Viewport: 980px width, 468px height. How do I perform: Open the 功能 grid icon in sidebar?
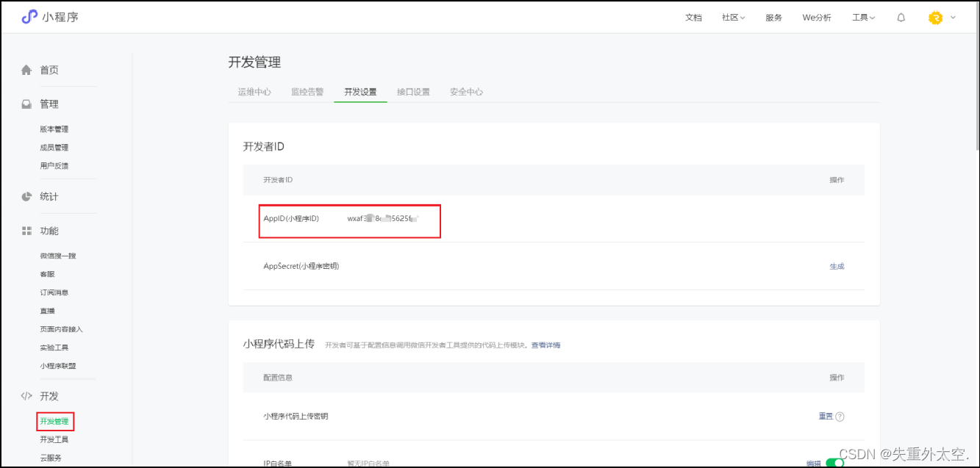(x=26, y=230)
